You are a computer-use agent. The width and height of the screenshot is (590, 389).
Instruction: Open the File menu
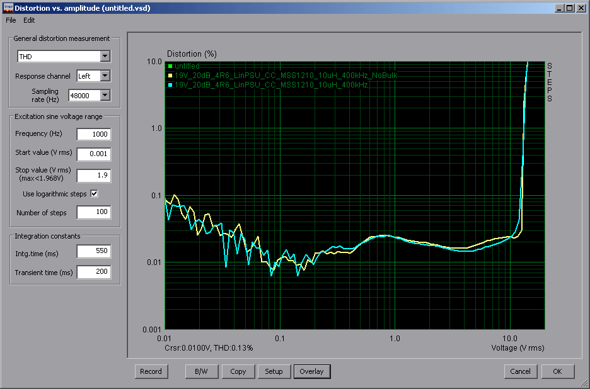(11, 20)
